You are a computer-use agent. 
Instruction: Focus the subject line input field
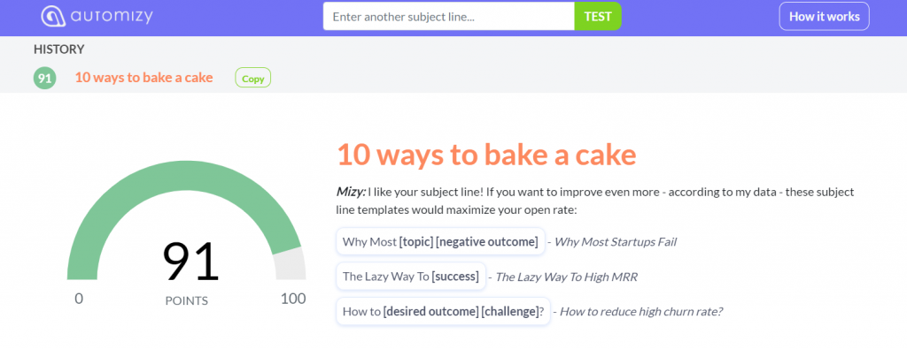pyautogui.click(x=448, y=16)
